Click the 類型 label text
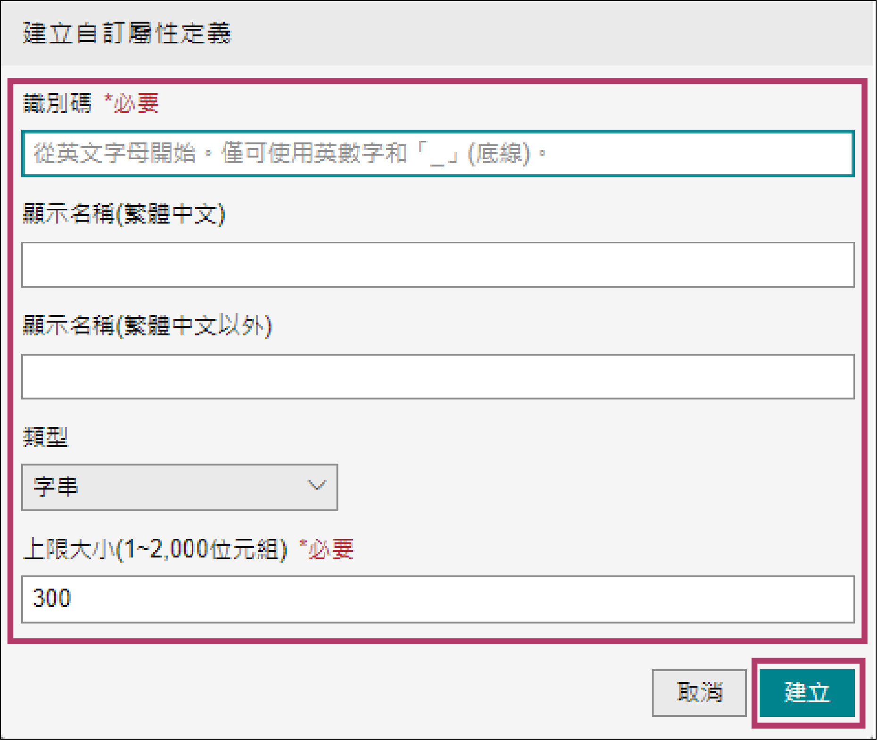The height and width of the screenshot is (740, 877). click(x=46, y=437)
